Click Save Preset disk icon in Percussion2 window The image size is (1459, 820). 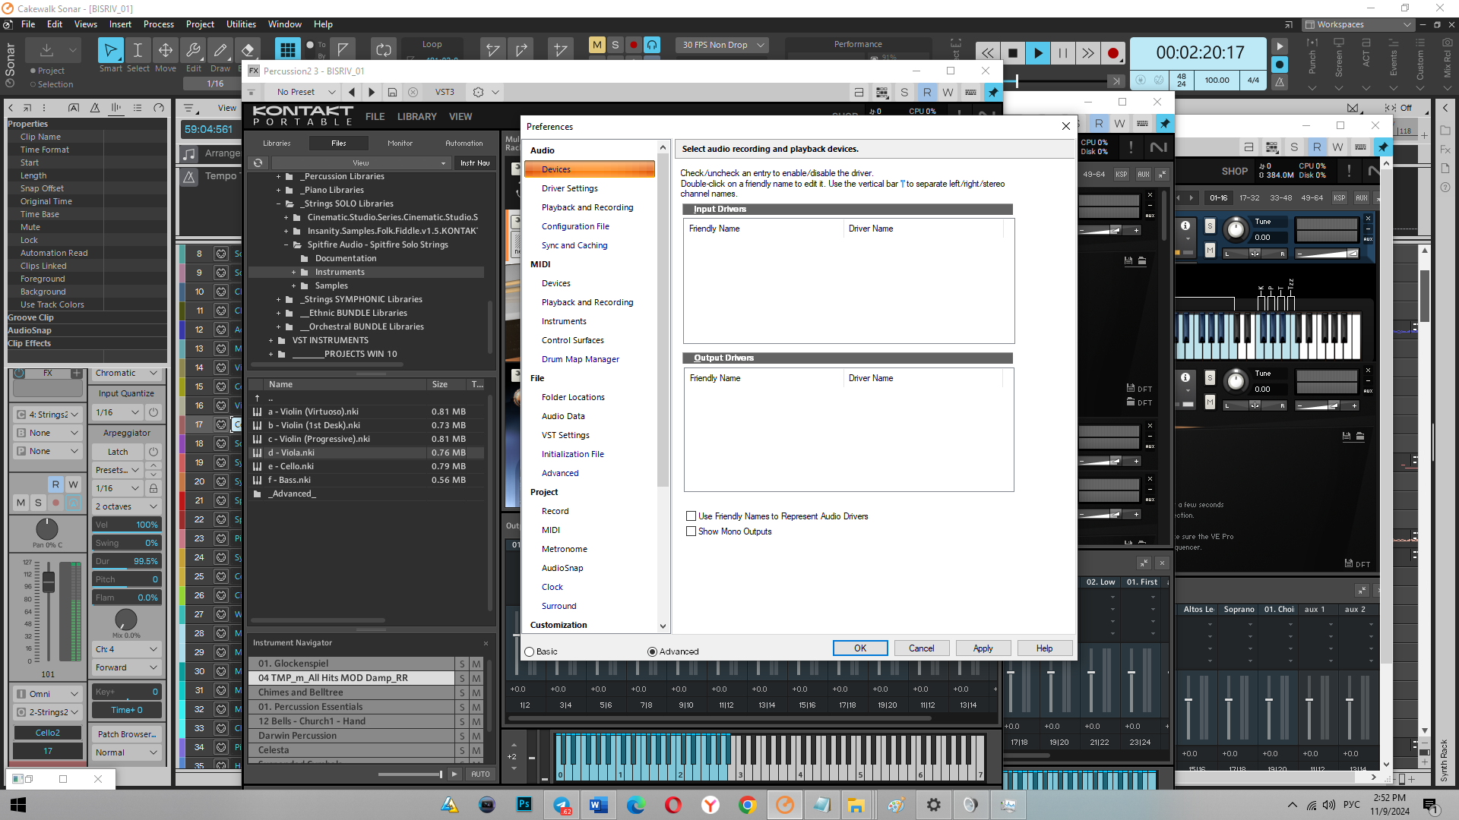coord(392,92)
